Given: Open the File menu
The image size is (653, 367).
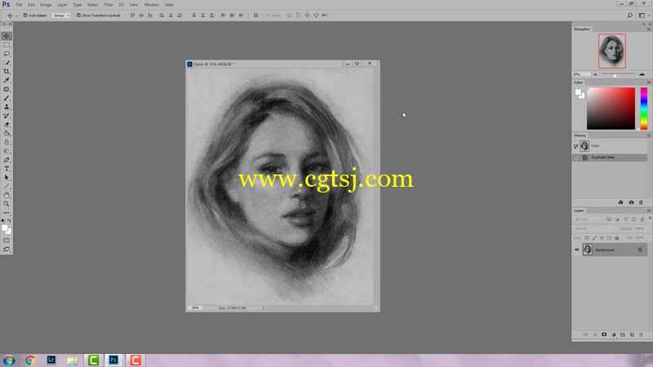Looking at the screenshot, I should [x=19, y=5].
